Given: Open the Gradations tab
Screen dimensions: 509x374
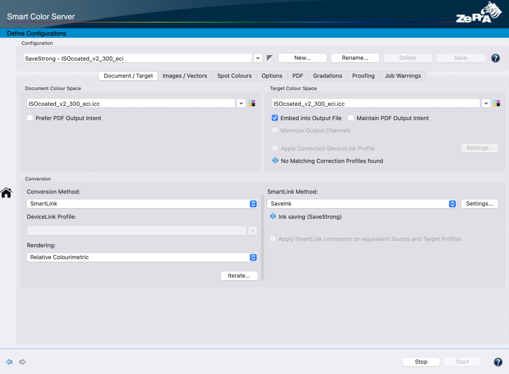Looking at the screenshot, I should (328, 76).
